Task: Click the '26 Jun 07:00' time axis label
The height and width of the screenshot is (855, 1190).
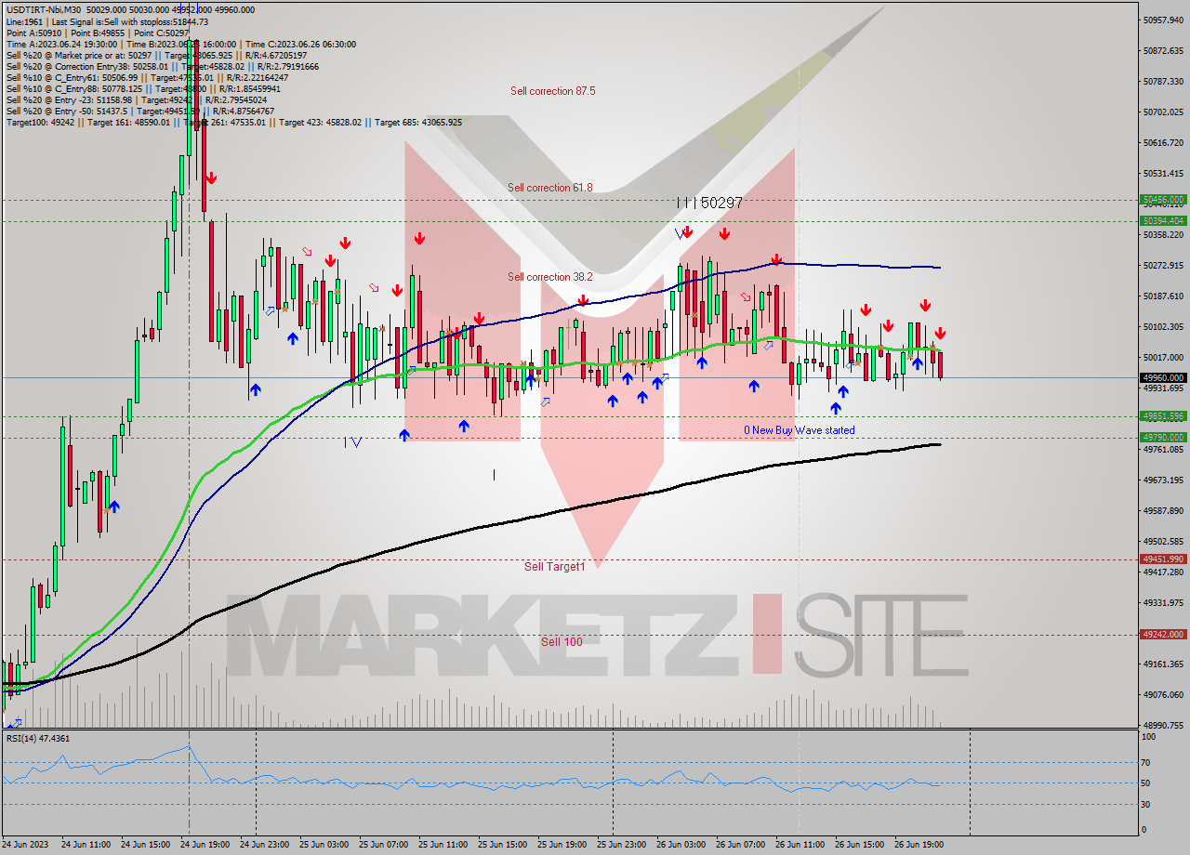Action: pos(739,845)
